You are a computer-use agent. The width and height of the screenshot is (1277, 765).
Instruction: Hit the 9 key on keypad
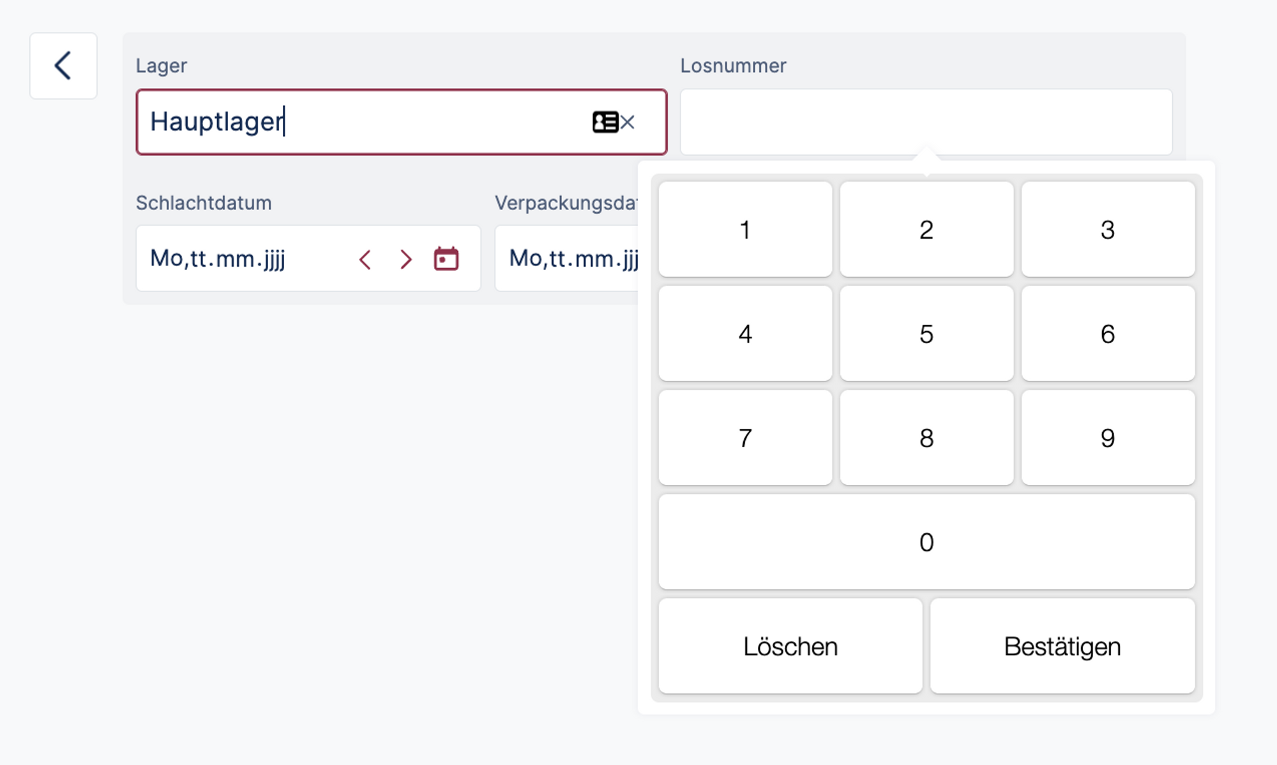(1108, 438)
